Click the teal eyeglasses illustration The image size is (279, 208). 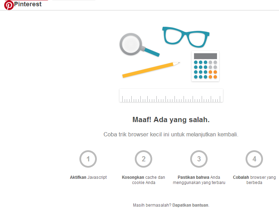click(x=186, y=37)
